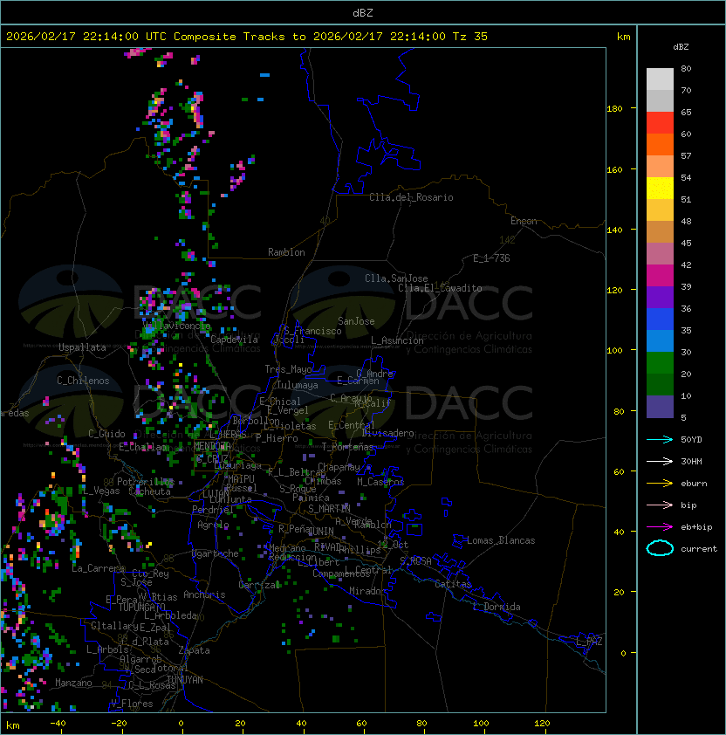Click the 'Uspallata' map label
Viewport: 726px width, 735px height.
tap(82, 347)
